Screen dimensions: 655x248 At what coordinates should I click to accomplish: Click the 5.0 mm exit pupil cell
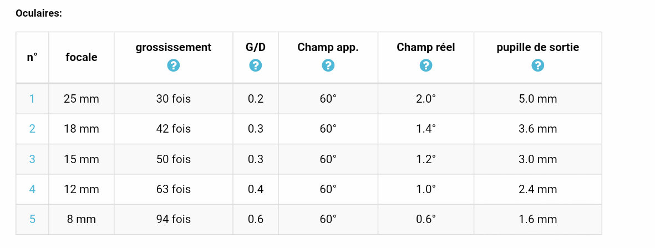click(537, 99)
